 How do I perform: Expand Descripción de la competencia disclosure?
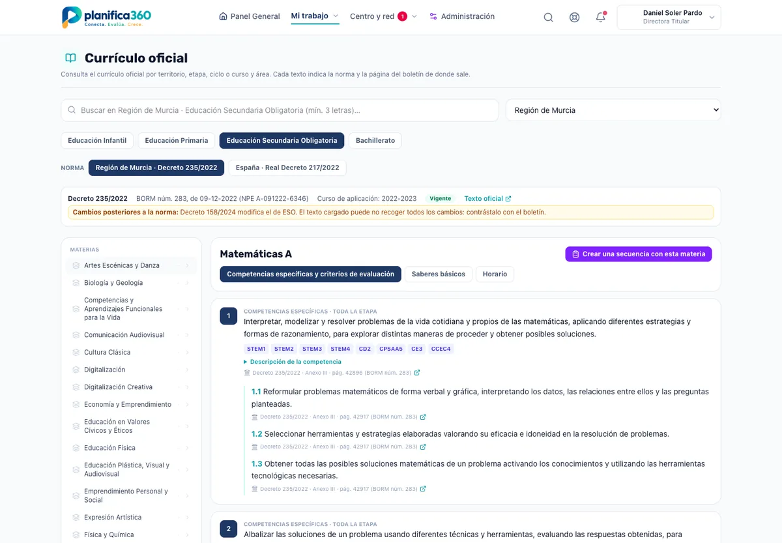[293, 362]
